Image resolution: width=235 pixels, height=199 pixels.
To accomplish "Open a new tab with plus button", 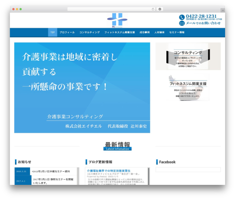I will (x=223, y=10).
